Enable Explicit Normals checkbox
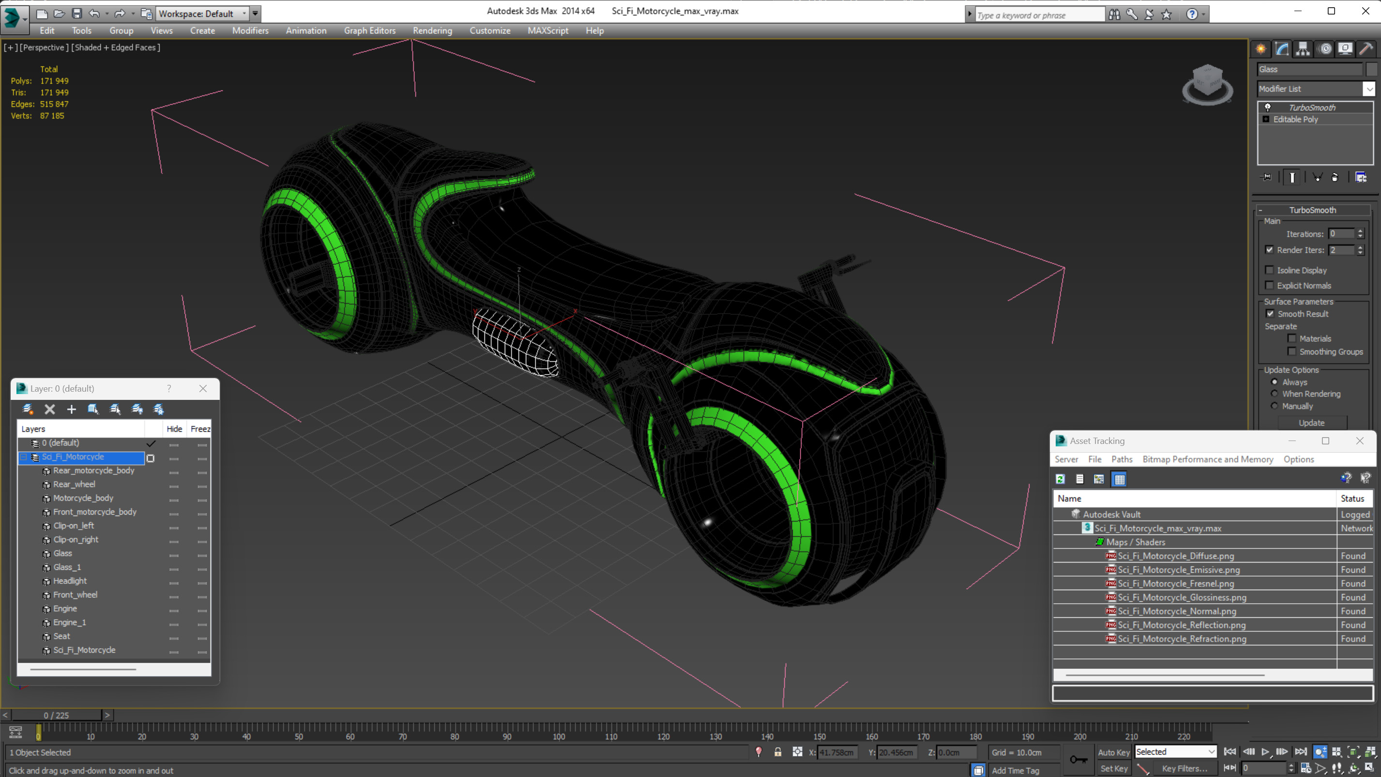 1270,285
